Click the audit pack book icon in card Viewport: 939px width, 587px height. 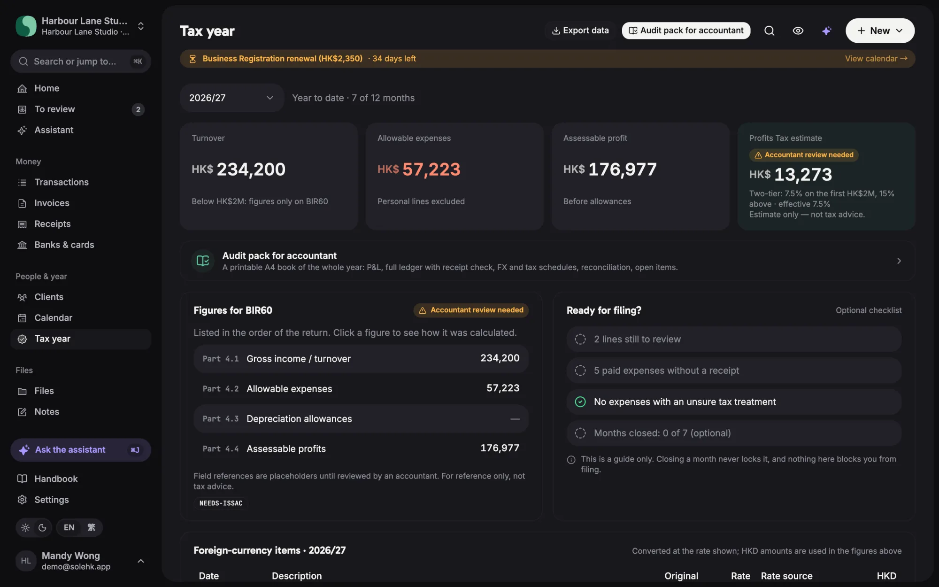[x=203, y=261]
